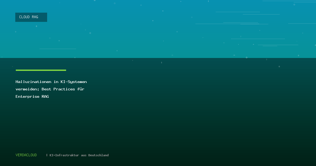
Task: Click the word RAG inside the badge
Action: point(35,17)
